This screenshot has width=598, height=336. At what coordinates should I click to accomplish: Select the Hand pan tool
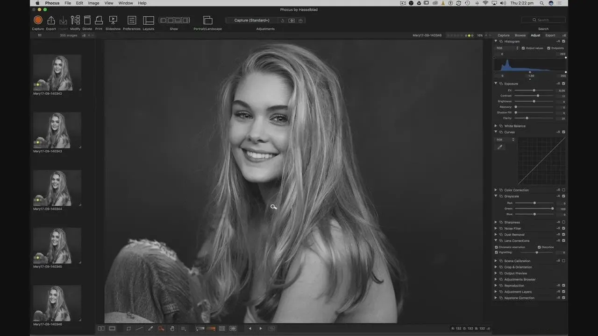click(x=172, y=329)
